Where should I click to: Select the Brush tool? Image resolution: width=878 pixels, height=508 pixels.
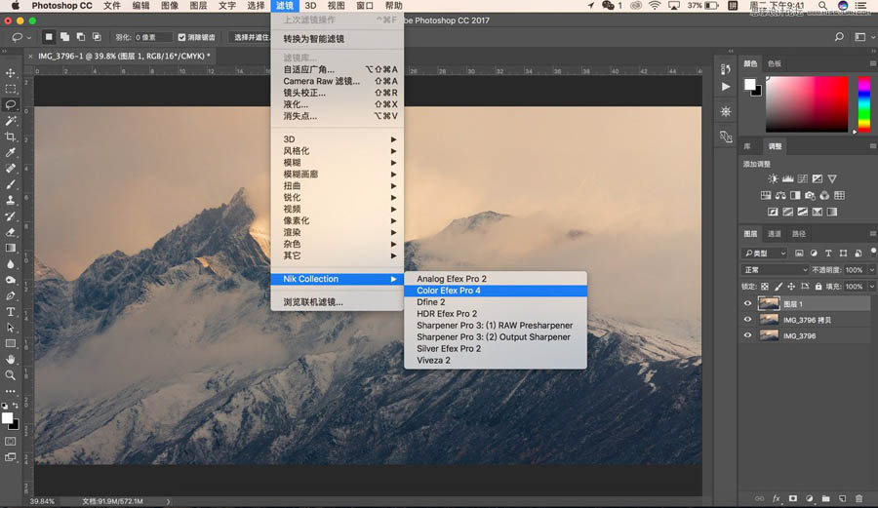[x=11, y=184]
